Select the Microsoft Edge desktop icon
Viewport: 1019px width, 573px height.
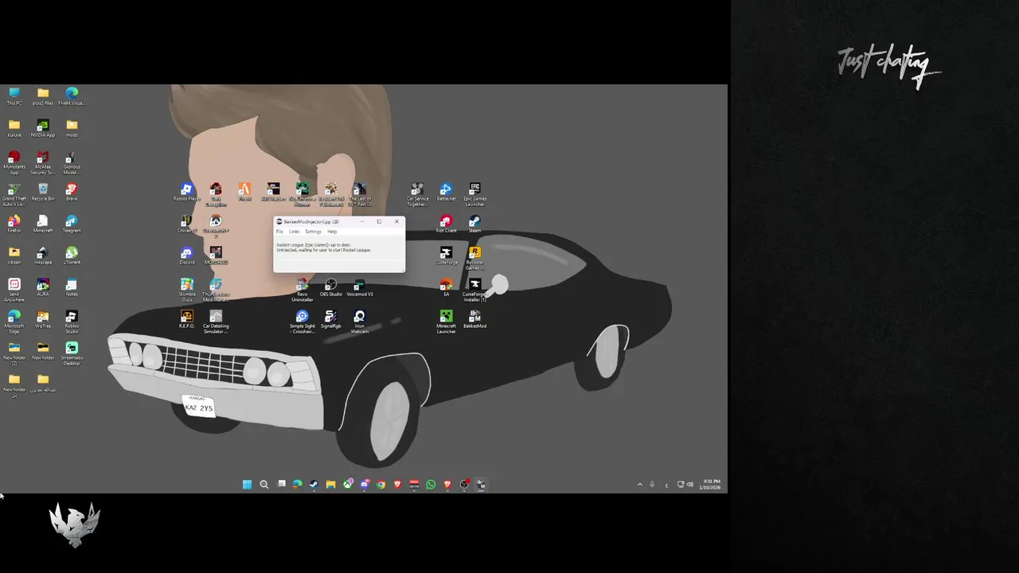tap(14, 322)
